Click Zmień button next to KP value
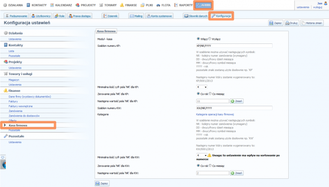This screenshot has width=329, height=187. (x=237, y=101)
